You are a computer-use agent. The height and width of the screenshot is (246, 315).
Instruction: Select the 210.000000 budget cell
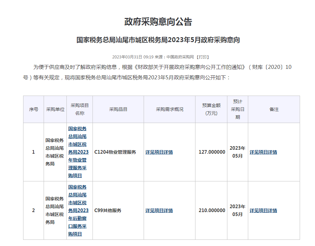(212, 210)
